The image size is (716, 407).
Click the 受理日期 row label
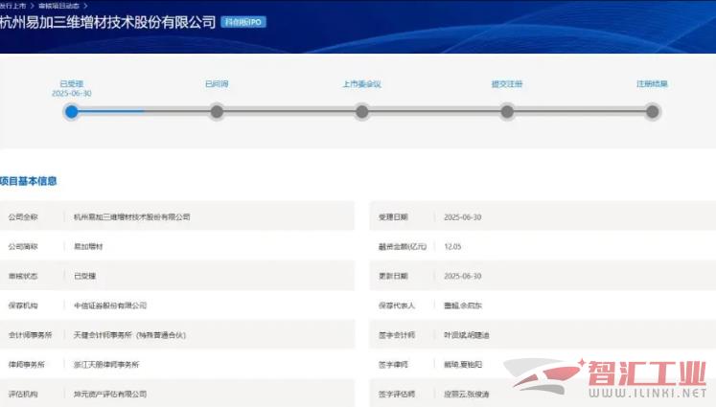(x=393, y=217)
